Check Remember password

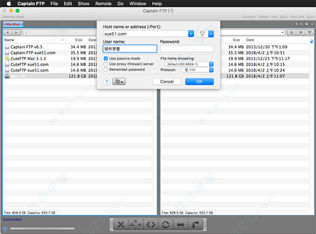tap(106, 70)
